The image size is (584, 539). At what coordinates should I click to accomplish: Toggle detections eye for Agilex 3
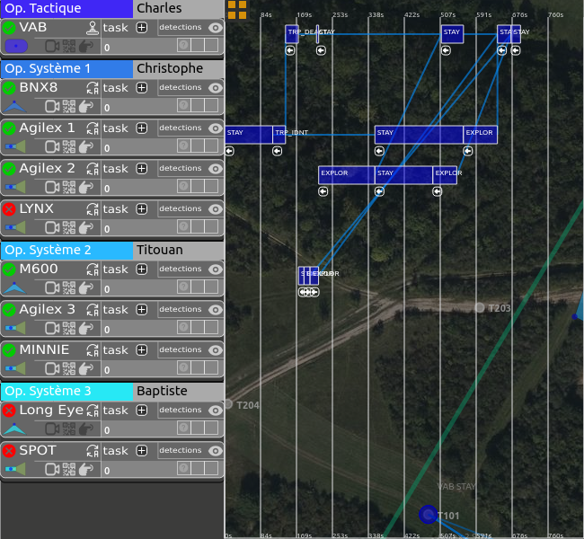215,310
